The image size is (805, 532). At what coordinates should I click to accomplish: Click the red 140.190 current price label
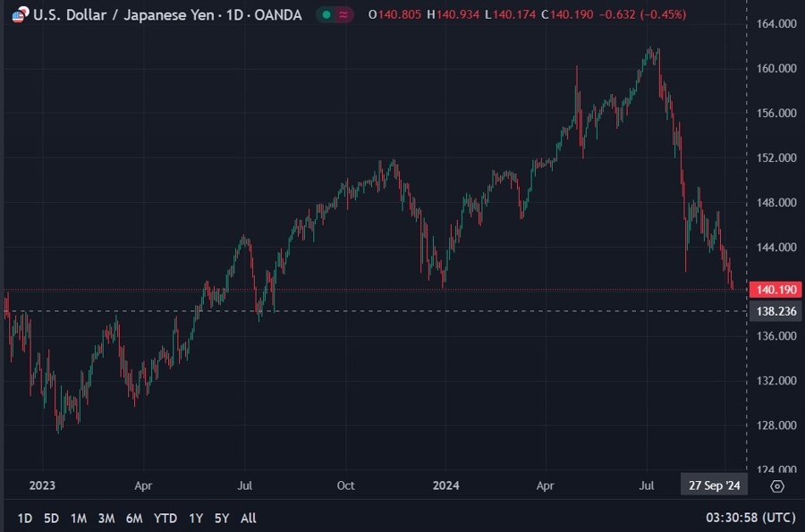tap(775, 290)
